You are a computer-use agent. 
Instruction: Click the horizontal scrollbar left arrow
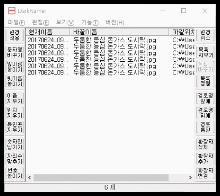coord(29,177)
